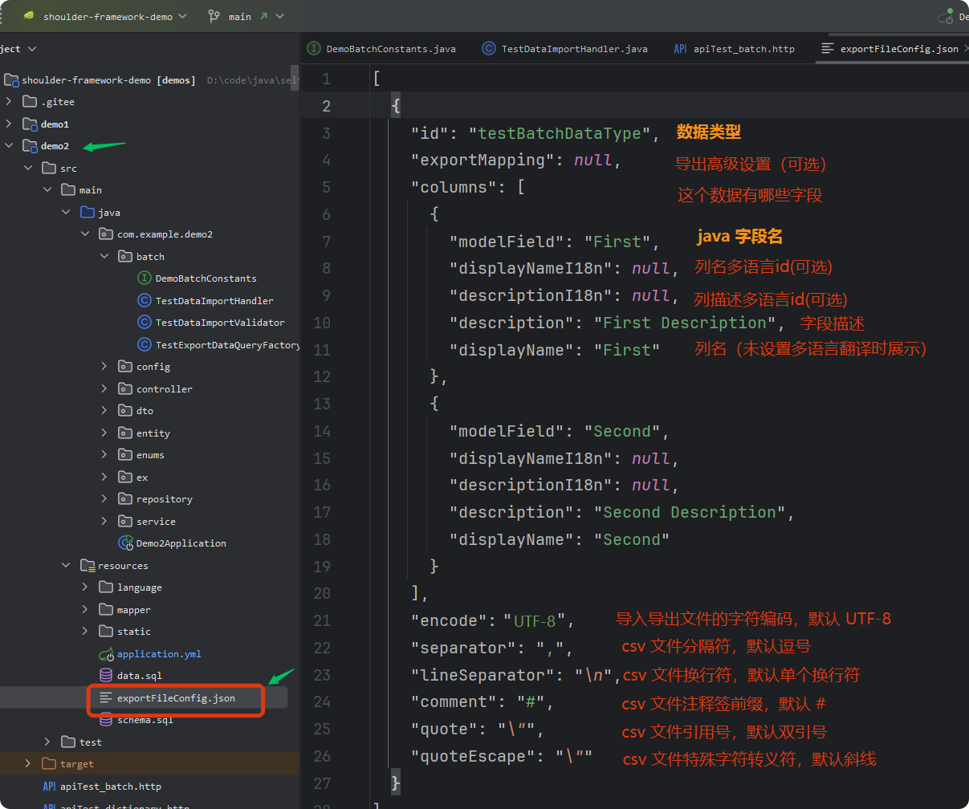Image resolution: width=969 pixels, height=809 pixels.
Task: Open DemoBatchConstants in the project tree
Action: coord(206,278)
